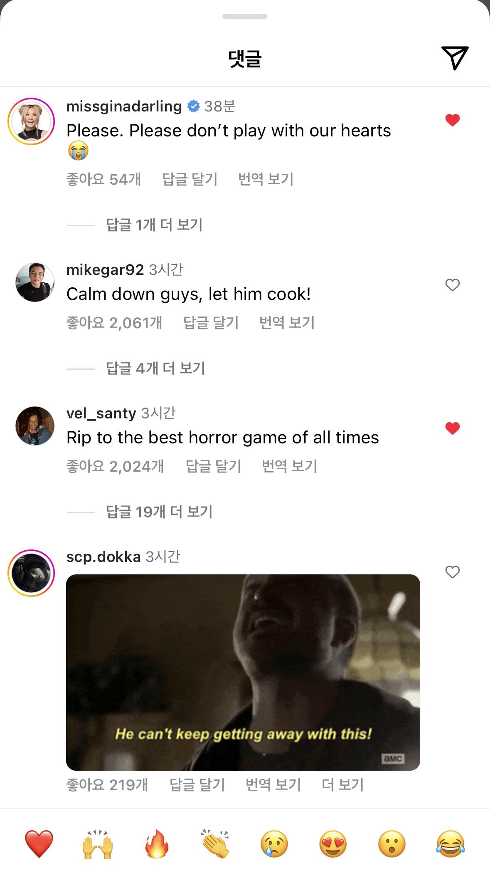The width and height of the screenshot is (490, 878).
Task: Send the fire emoji reaction
Action: coord(157,844)
